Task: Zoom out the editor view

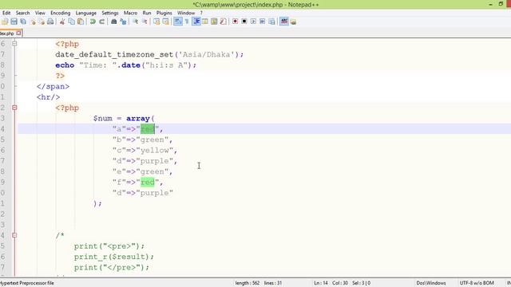Action: pos(145,22)
